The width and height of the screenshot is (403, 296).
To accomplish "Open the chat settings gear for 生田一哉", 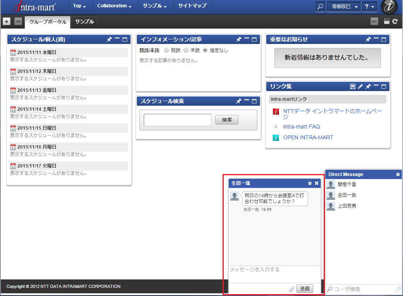I will [x=309, y=183].
